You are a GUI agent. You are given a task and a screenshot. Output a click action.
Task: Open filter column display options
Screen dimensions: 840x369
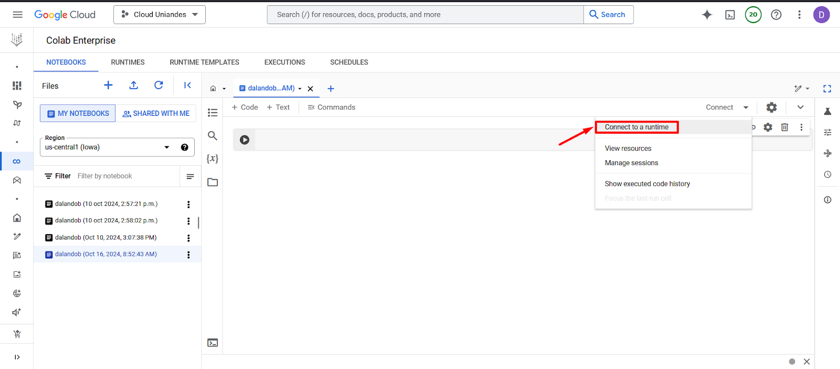coord(190,177)
